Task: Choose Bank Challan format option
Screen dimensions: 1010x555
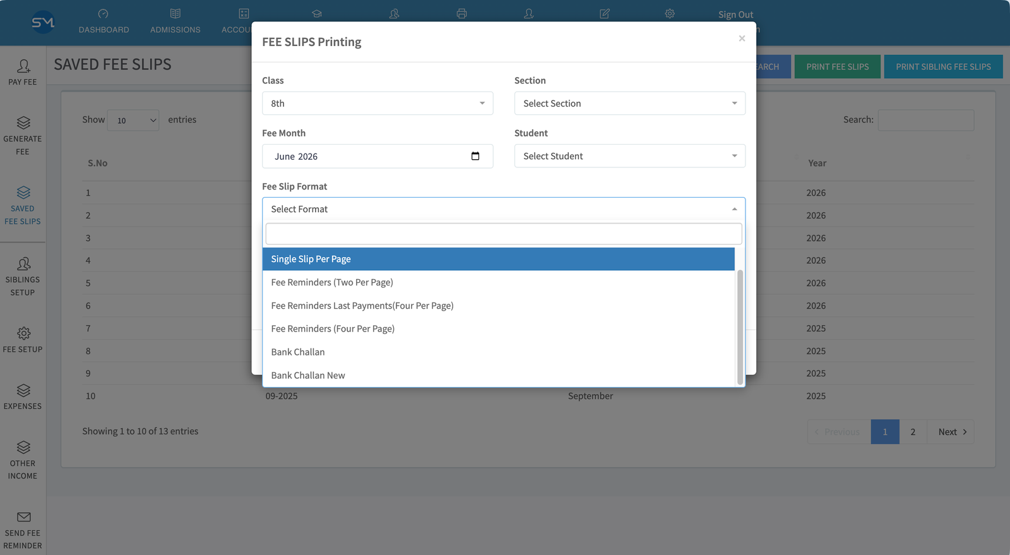Action: pyautogui.click(x=499, y=352)
